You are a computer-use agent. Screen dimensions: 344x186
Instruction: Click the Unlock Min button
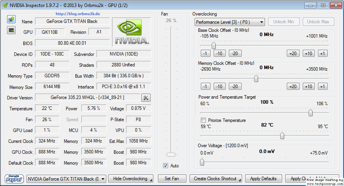click(283, 22)
